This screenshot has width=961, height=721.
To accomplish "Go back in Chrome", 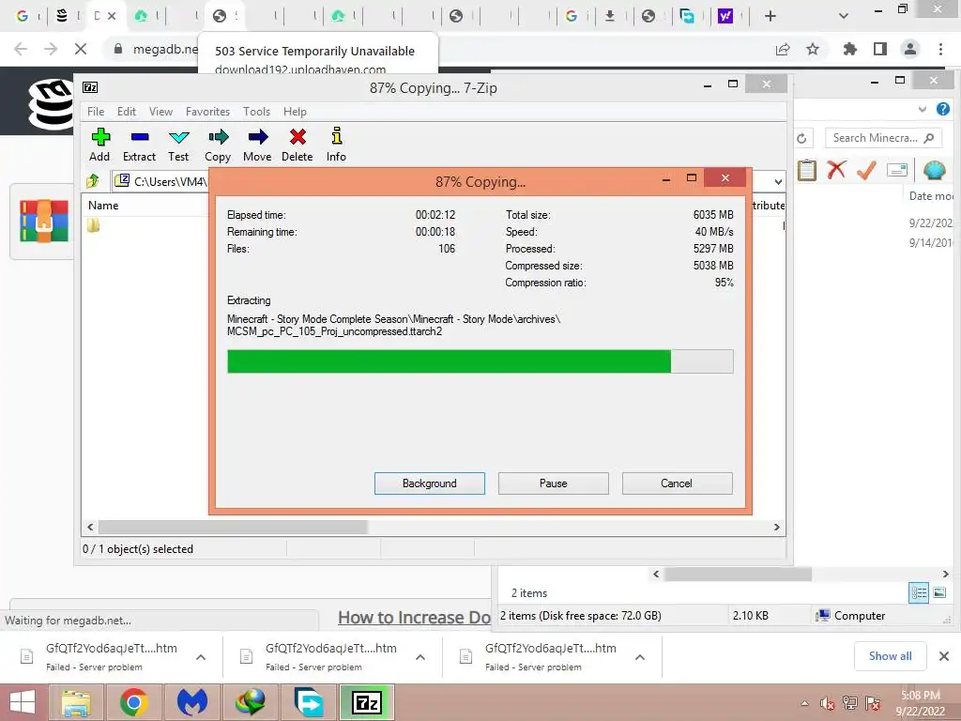I will 21,49.
